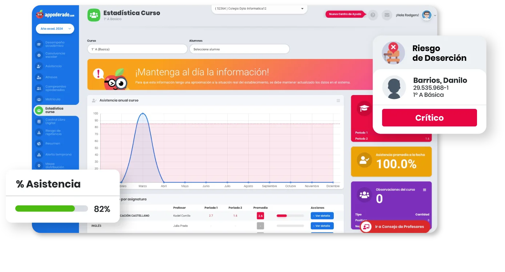Open the Seleccione alumno dropdown
505x272 pixels.
239,49
